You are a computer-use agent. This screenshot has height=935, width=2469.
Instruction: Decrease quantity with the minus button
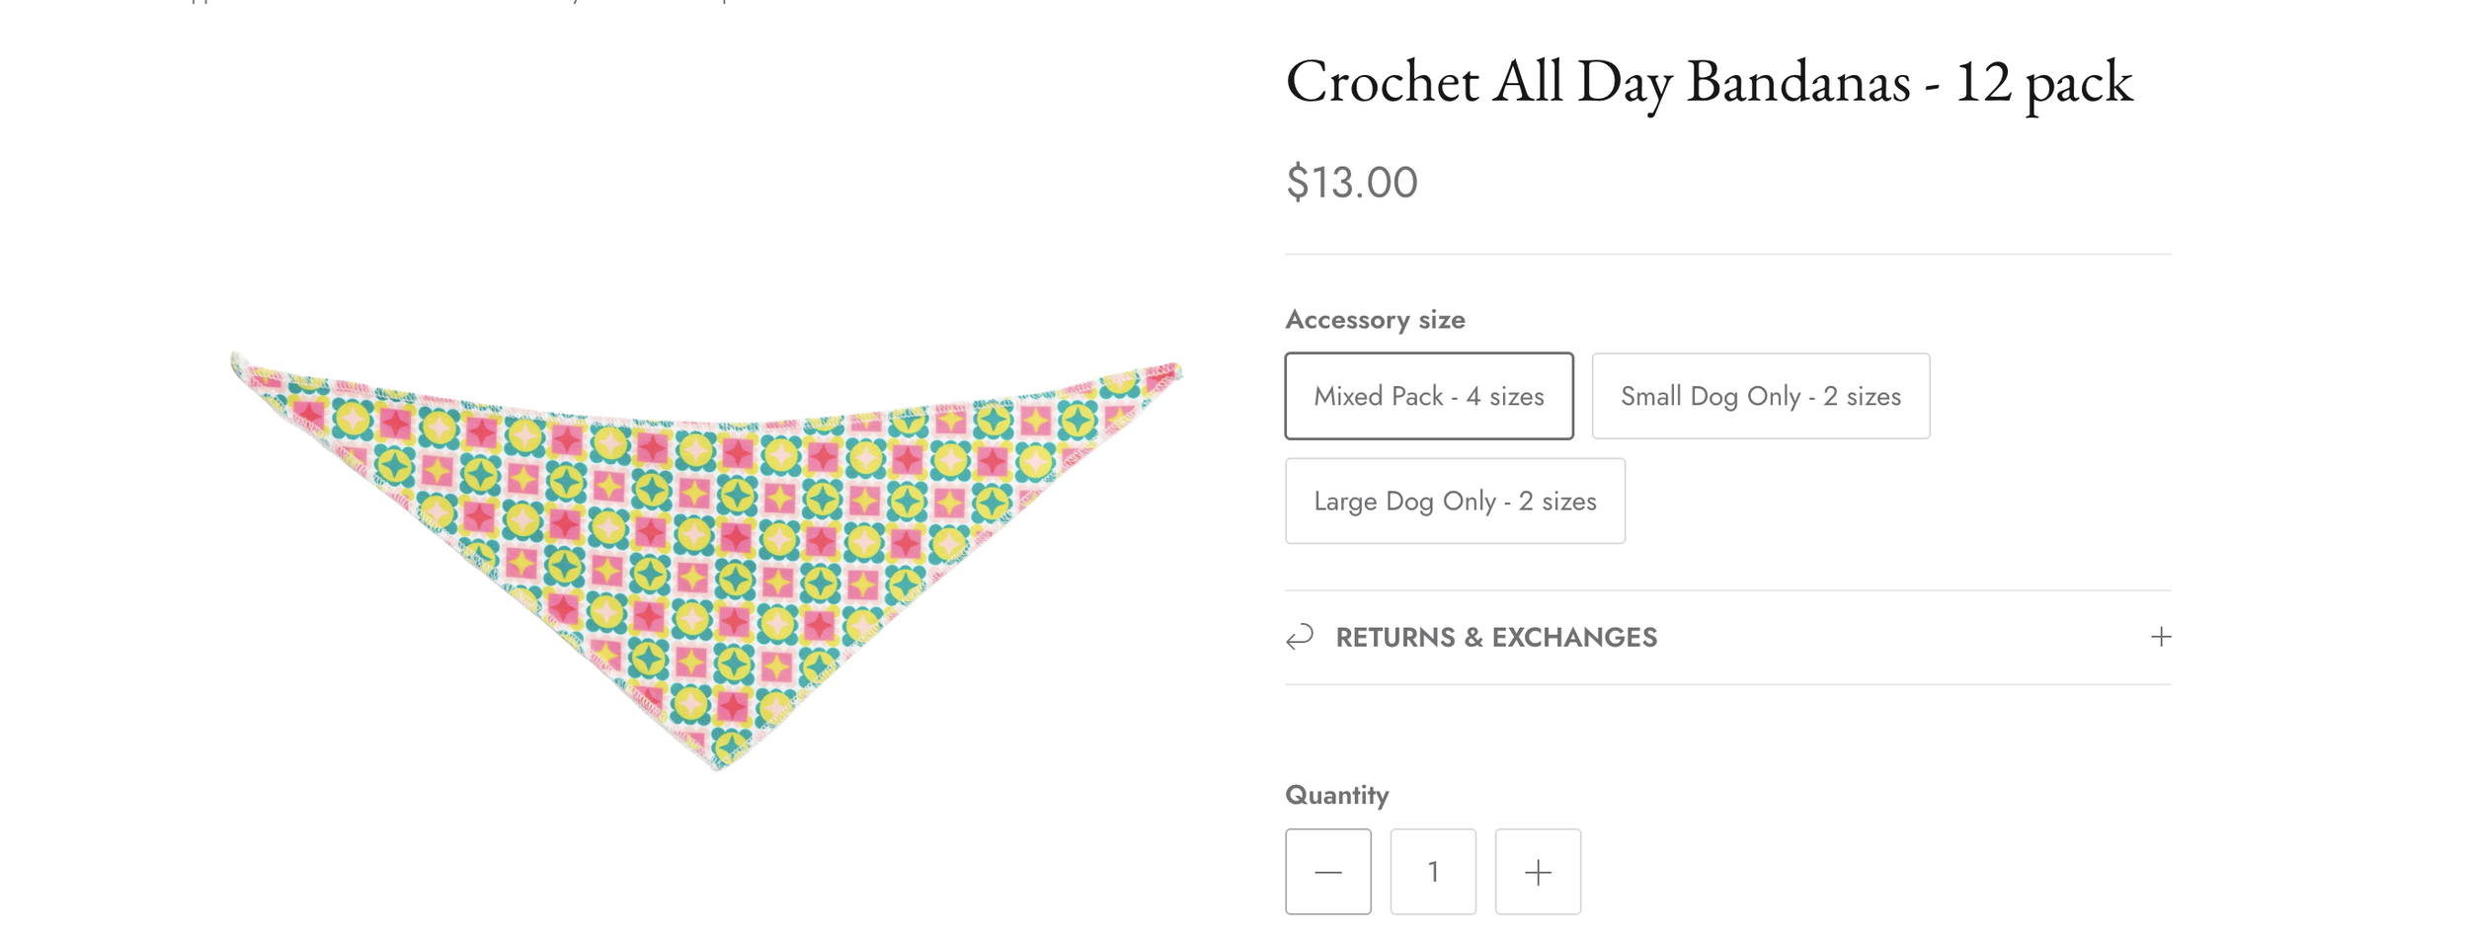pyautogui.click(x=1327, y=872)
